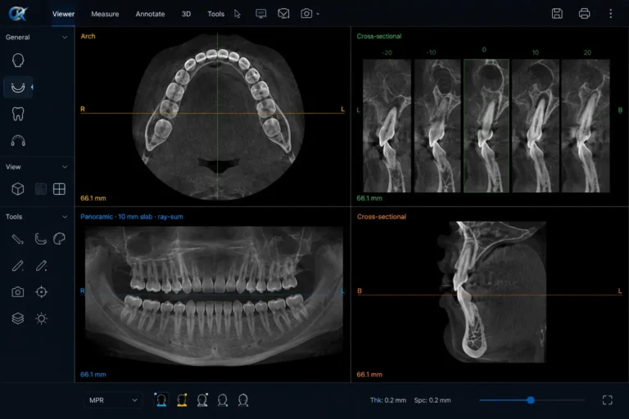629x419 pixels.
Task: Select the 20 cross-sectional slice thumbnail
Action: coord(586,126)
